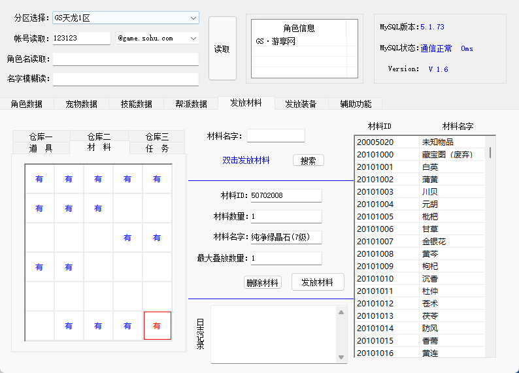Screen dimensions: 519x373
Task: Click the 删除材料 button
Action: pyautogui.click(x=262, y=283)
